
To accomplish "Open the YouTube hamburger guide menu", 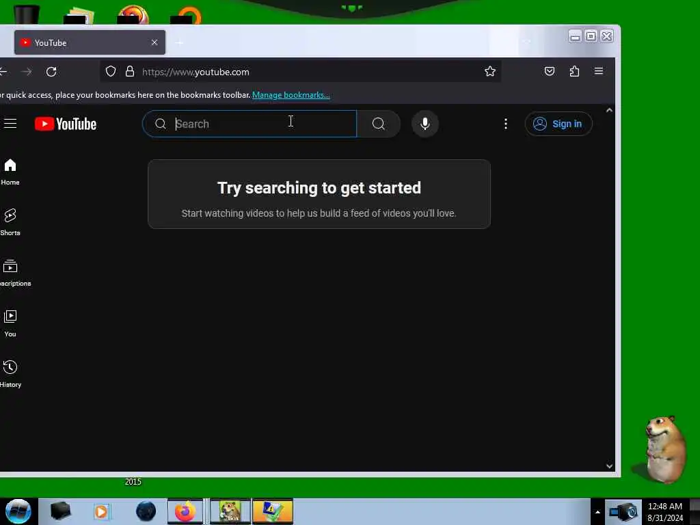I will tap(10, 124).
